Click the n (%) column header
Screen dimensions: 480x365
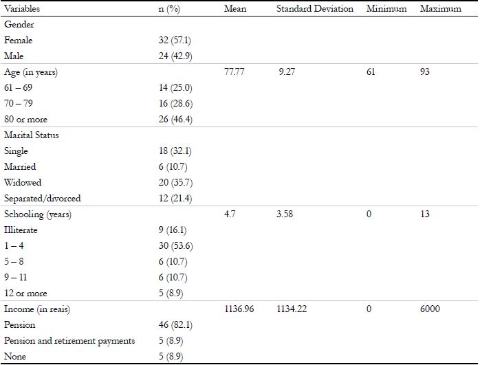coord(169,9)
